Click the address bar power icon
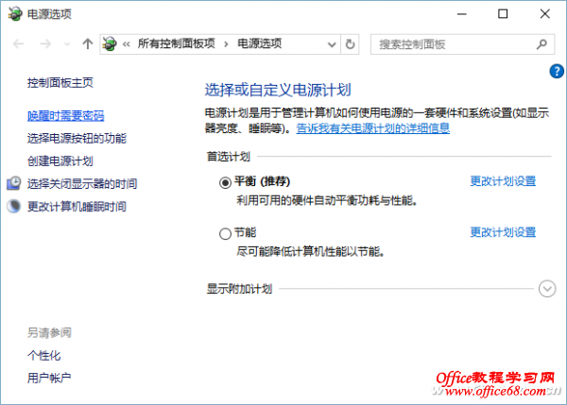Image resolution: width=567 pixels, height=405 pixels. click(110, 44)
